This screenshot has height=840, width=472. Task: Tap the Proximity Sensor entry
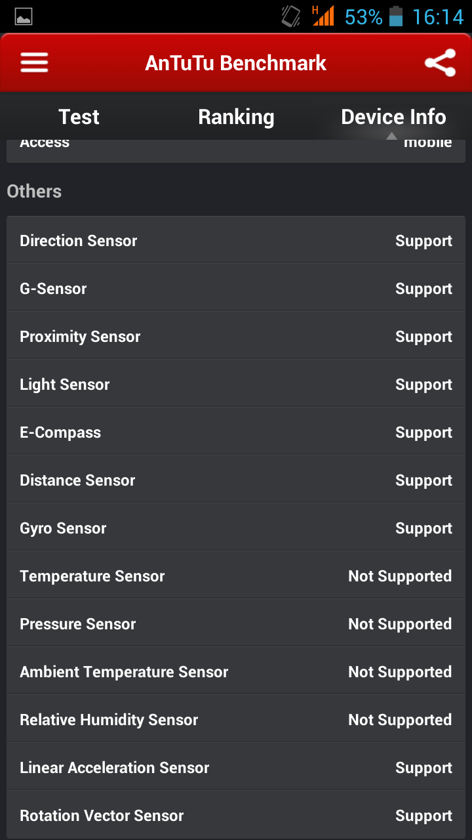pyautogui.click(x=236, y=336)
